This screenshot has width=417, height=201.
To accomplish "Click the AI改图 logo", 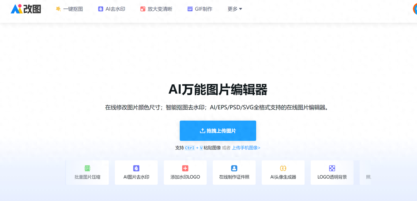I will (25, 9).
